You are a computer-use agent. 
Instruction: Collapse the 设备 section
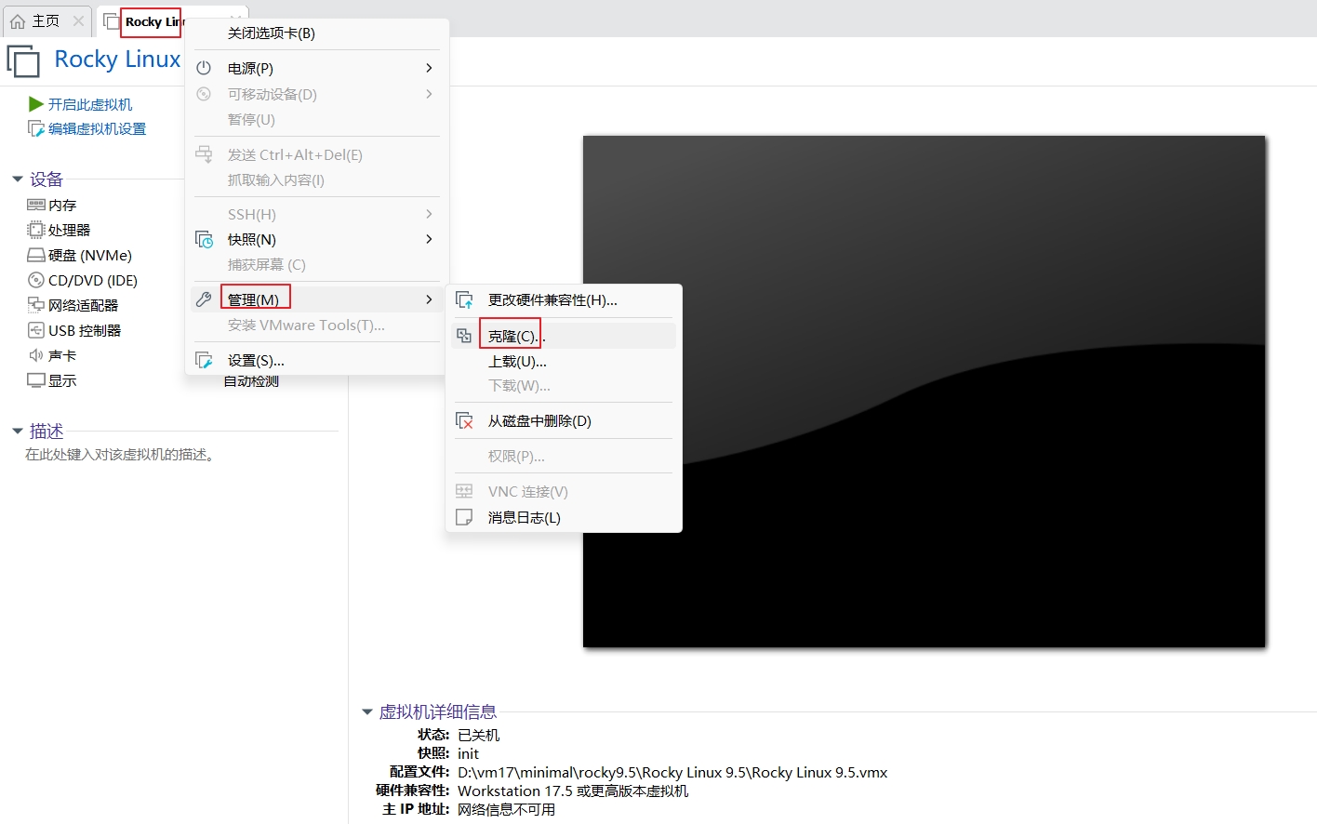point(17,179)
